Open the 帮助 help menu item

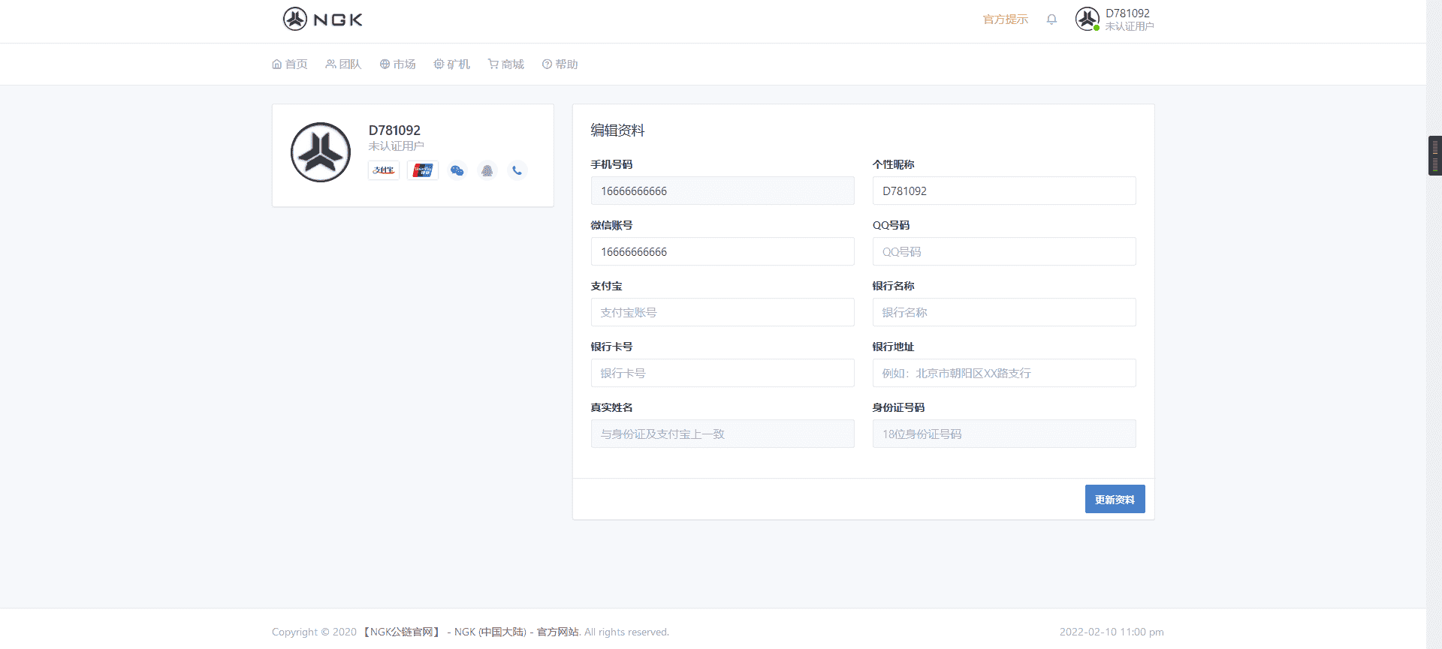coord(560,65)
